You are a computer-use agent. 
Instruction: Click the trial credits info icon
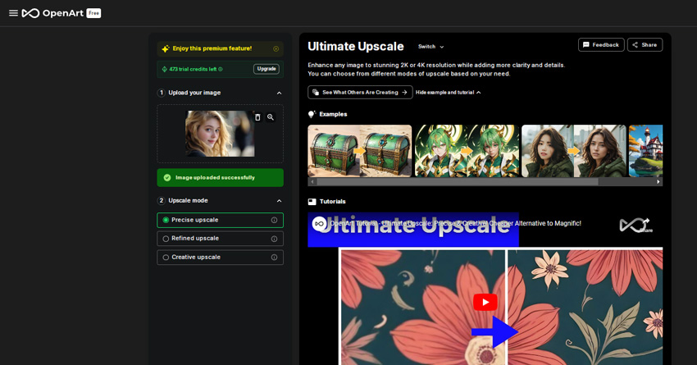coord(221,70)
